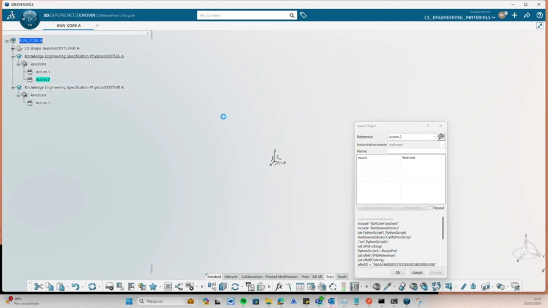
Task: Switch to the View toolbar tab
Action: click(305, 277)
